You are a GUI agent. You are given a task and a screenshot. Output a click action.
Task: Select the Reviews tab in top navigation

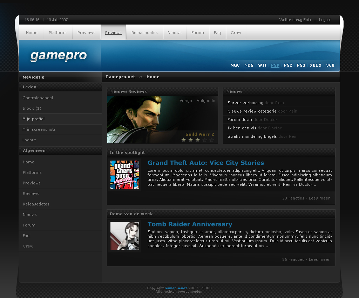(113, 33)
